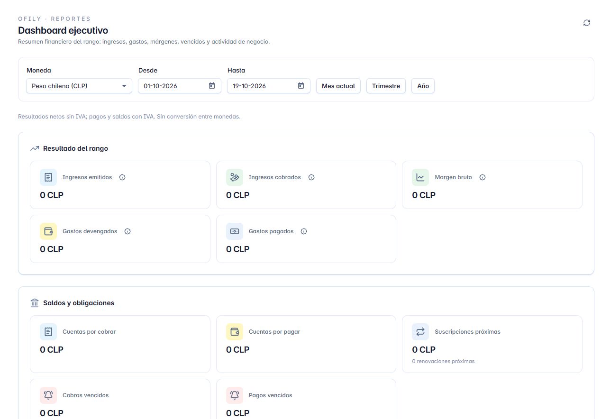Click the Gastos pagados info icon
601x419 pixels.
(x=304, y=231)
